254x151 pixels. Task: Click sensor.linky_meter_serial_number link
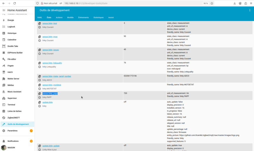tap(57, 76)
